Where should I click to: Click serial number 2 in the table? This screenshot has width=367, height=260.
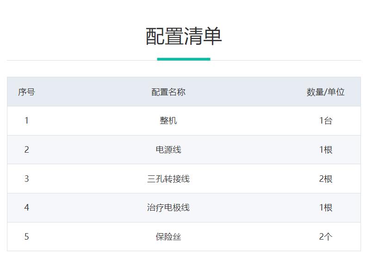click(26, 150)
